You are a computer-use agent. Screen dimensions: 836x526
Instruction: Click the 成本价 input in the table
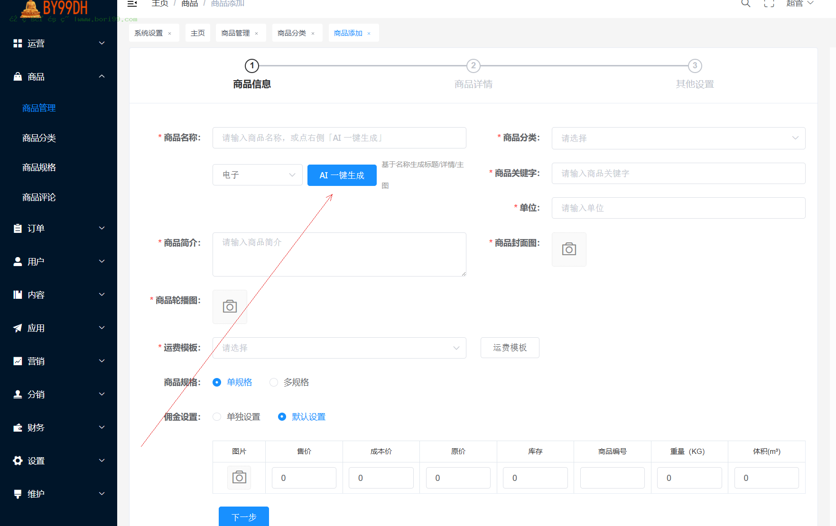pyautogui.click(x=381, y=478)
